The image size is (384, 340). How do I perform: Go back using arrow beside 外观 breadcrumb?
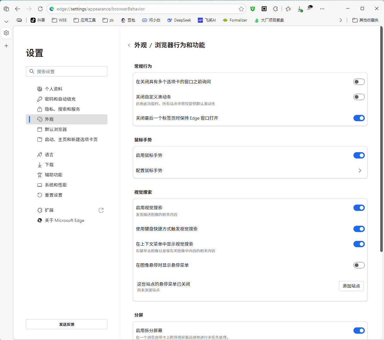129,45
